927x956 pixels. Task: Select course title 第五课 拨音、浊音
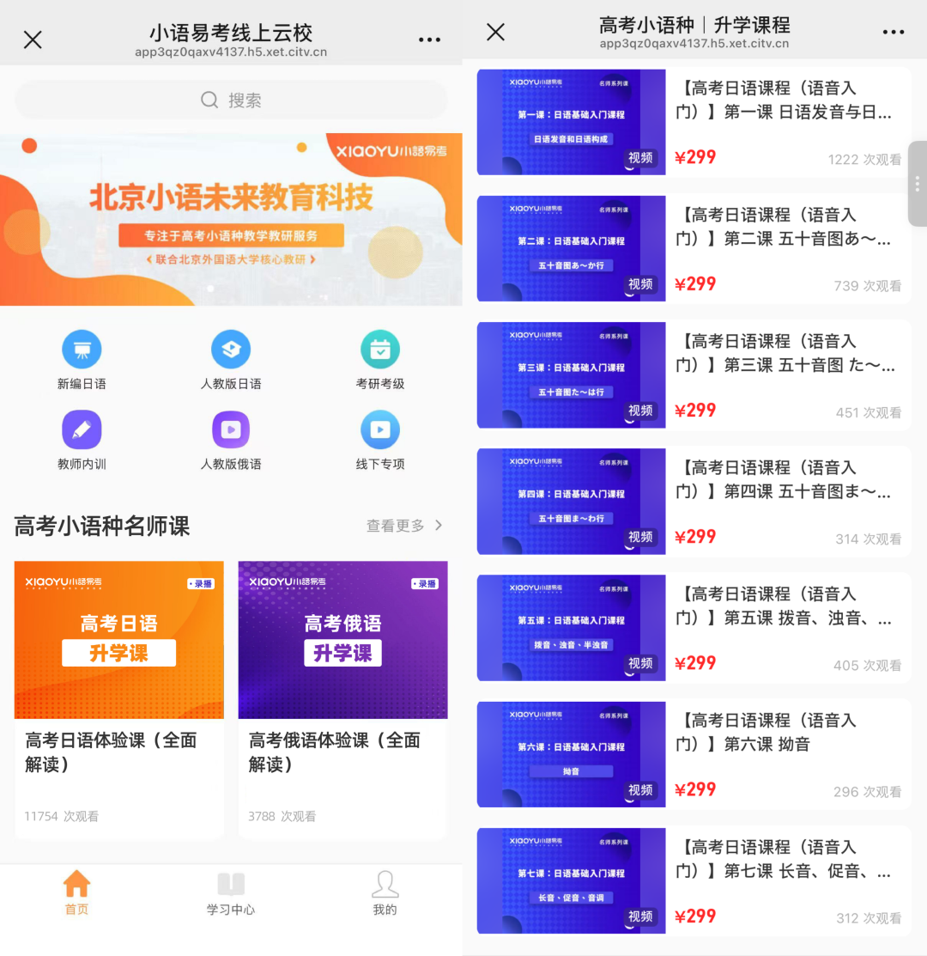point(784,606)
